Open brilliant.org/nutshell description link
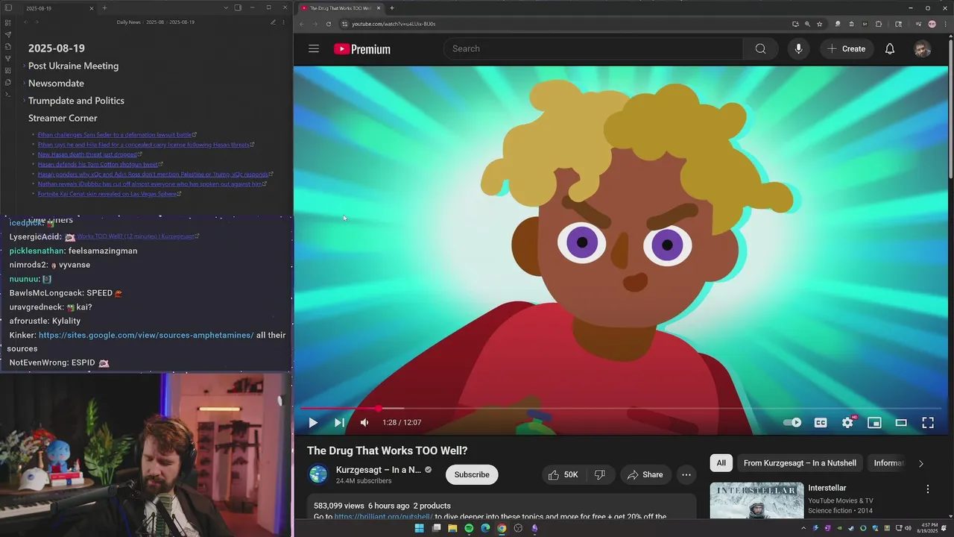The image size is (954, 537). [x=383, y=517]
